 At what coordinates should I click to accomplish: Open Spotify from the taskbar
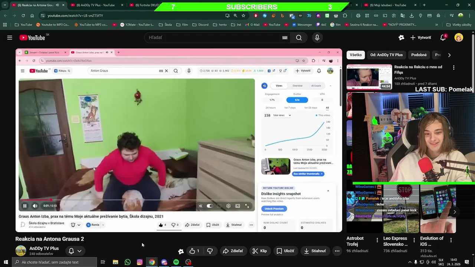(x=176, y=262)
